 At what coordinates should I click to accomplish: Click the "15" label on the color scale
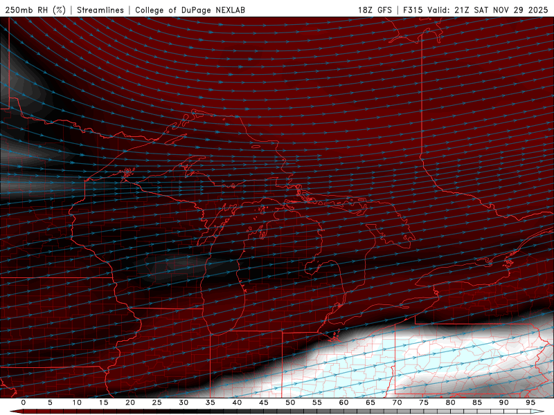103,403
